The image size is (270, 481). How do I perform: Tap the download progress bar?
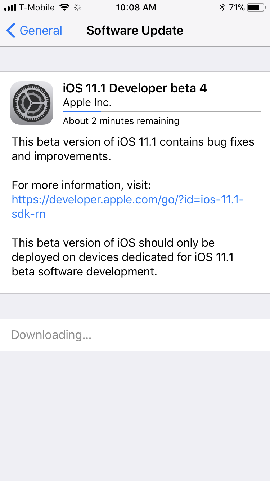[162, 112]
